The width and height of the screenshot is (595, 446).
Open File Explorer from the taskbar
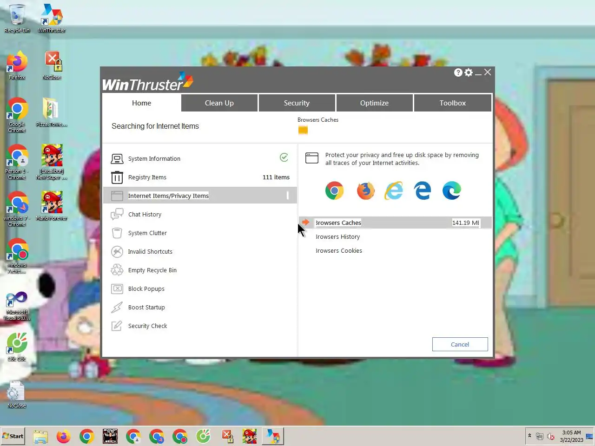(40, 437)
